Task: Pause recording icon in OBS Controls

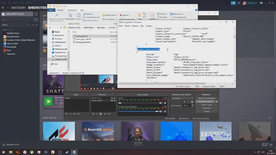Action: click(216, 102)
